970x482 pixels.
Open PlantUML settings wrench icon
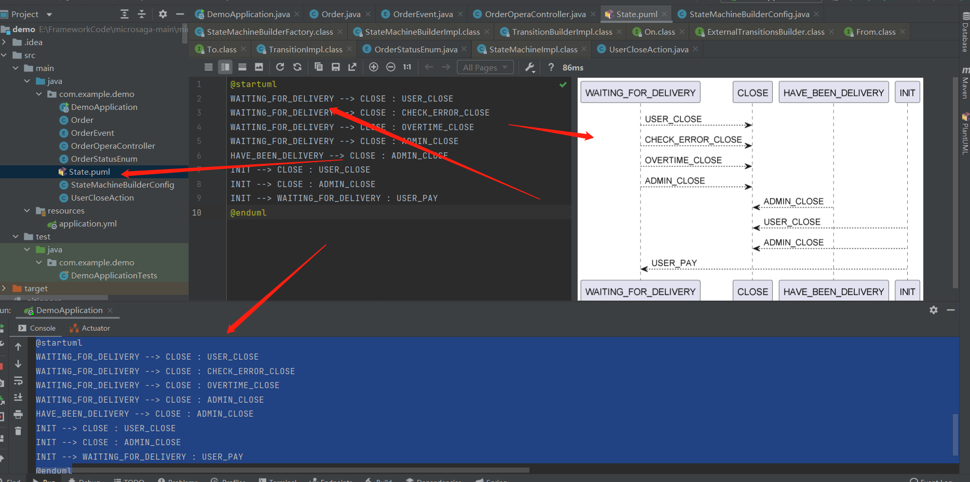[529, 67]
